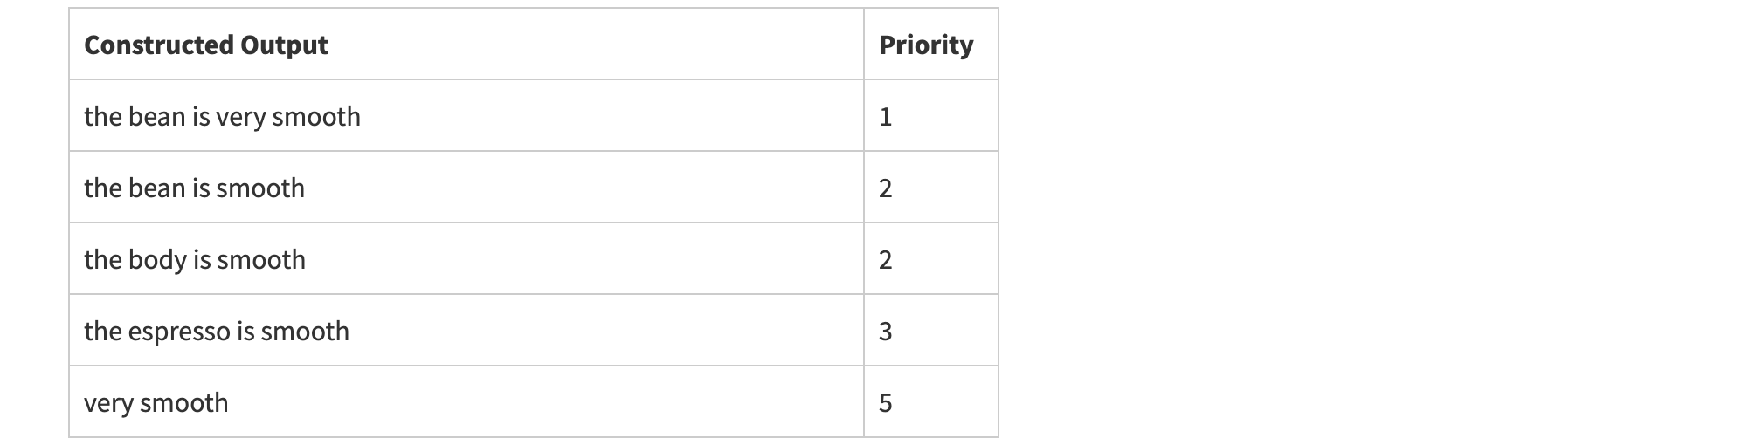Viewport: 1749px width, 445px height.
Task: Click the "Priority" column header
Action: tap(925, 45)
